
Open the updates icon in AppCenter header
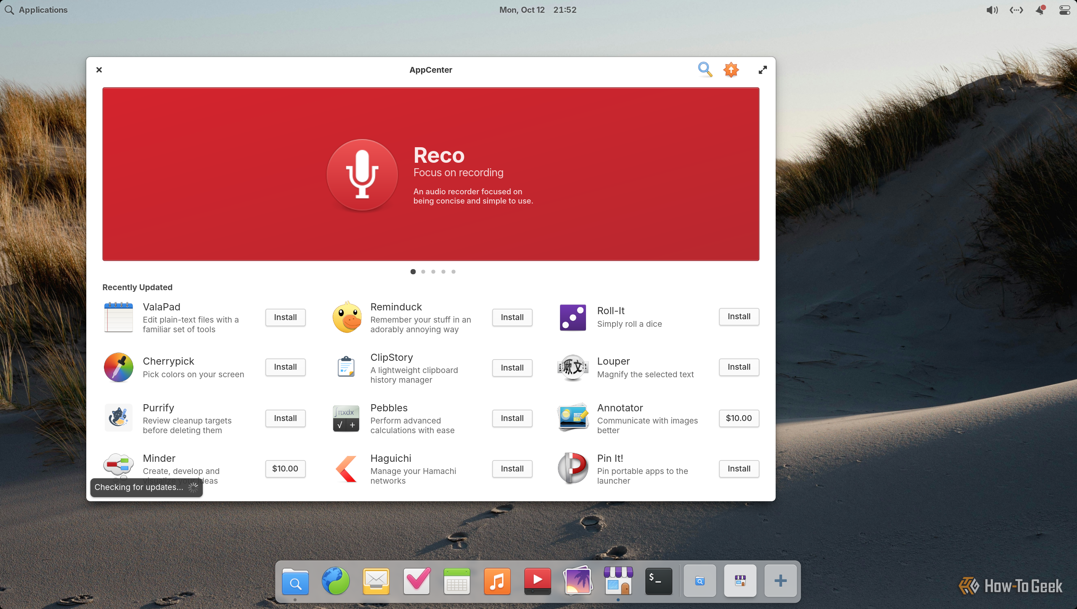[x=731, y=69]
